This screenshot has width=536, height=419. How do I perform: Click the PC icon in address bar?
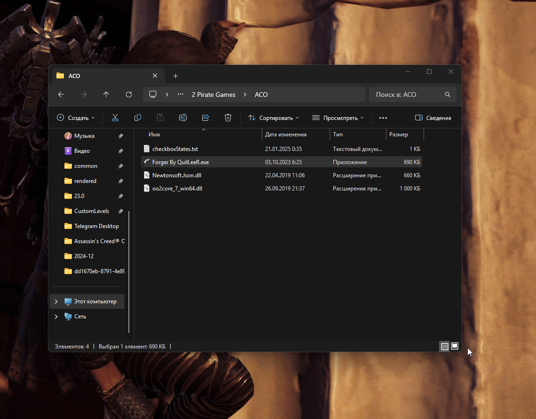(153, 95)
